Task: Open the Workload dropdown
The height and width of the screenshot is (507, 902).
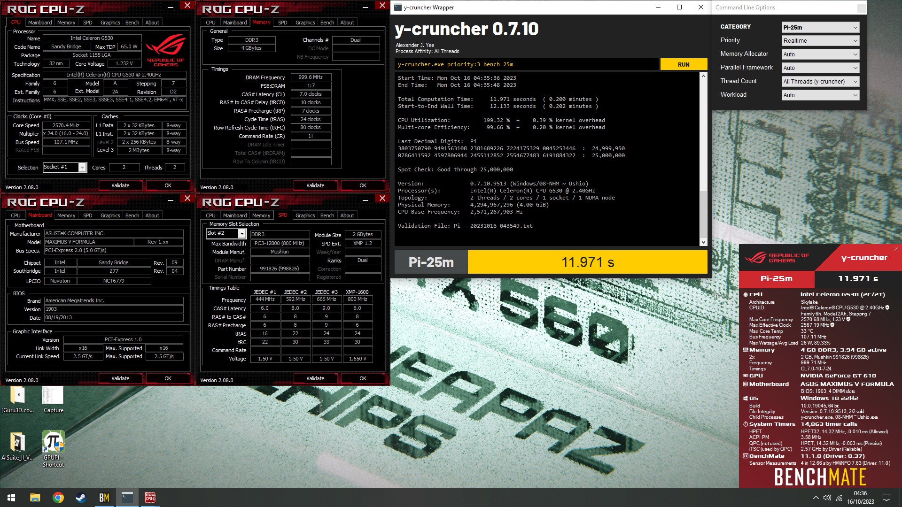Action: click(x=820, y=95)
